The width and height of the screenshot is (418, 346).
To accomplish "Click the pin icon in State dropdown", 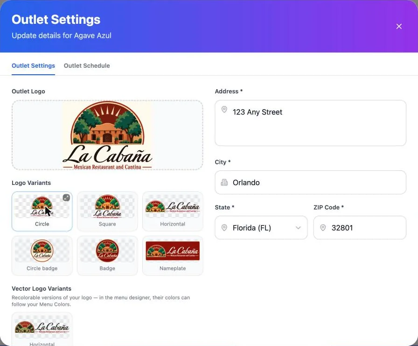I will coord(224,227).
